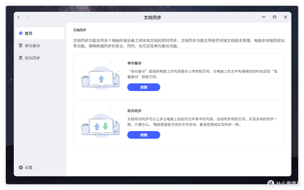
Task: Click the window's corner resize grip
Action: (x=289, y=174)
